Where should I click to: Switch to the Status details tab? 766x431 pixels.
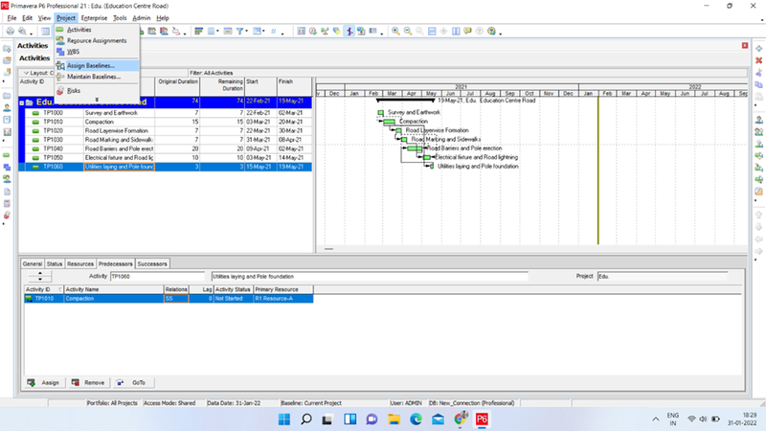[x=55, y=264]
